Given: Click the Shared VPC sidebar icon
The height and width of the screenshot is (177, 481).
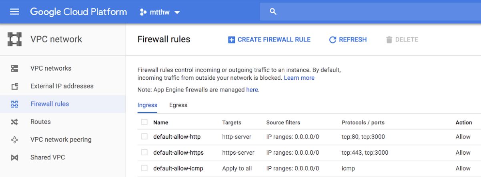Looking at the screenshot, I should tap(15, 158).
